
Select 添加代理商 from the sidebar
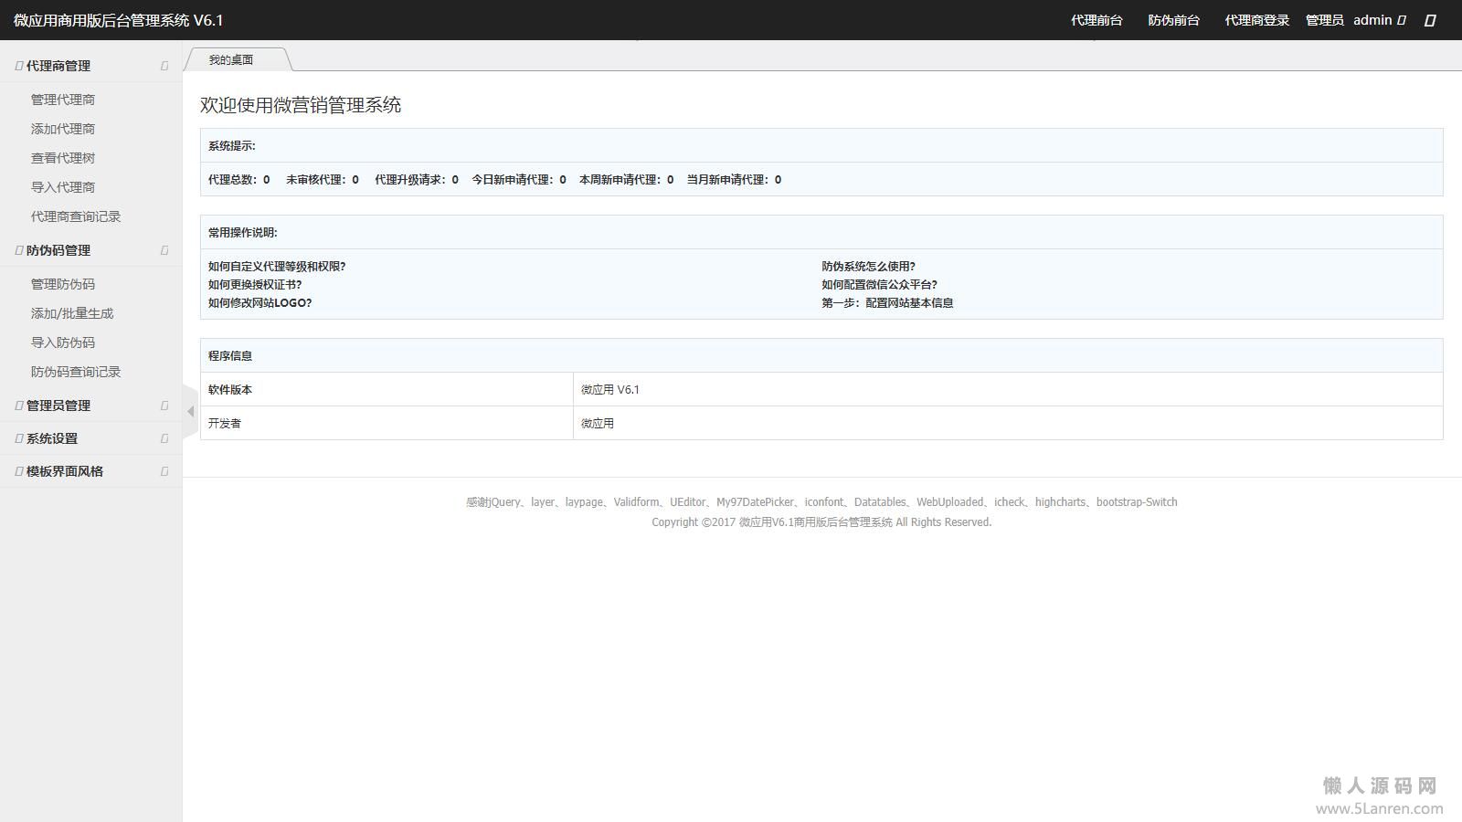tap(63, 129)
